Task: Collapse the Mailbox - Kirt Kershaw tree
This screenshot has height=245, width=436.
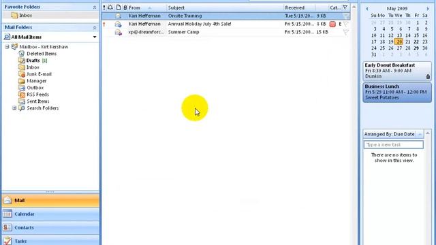Action: [7, 47]
